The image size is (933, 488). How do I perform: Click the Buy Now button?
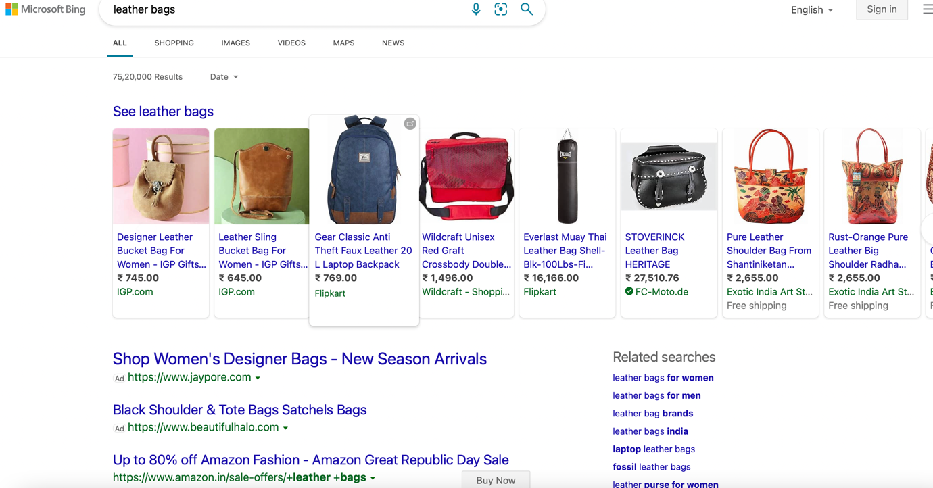click(496, 480)
